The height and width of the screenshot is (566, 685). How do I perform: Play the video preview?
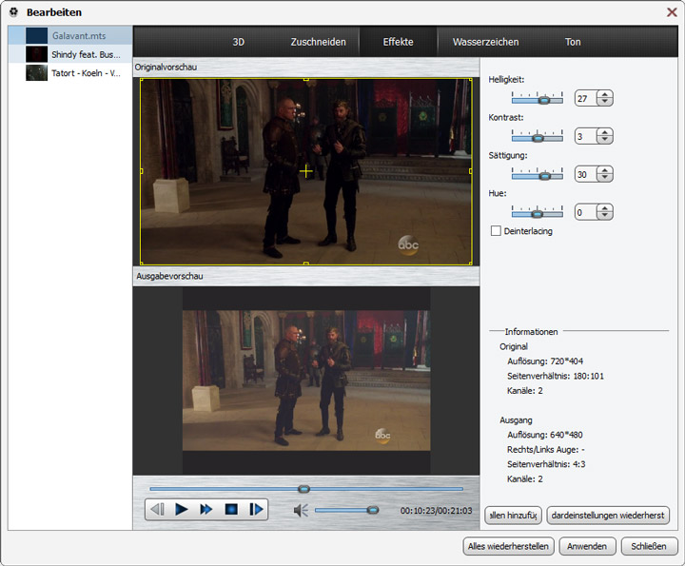pyautogui.click(x=182, y=509)
